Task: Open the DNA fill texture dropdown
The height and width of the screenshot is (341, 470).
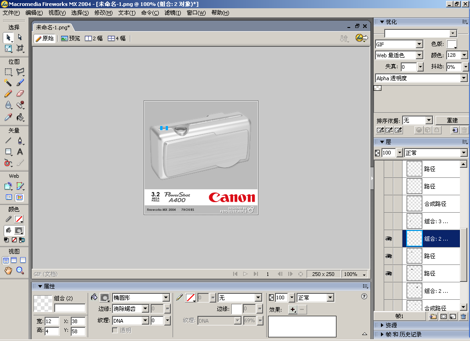Action: pos(145,321)
